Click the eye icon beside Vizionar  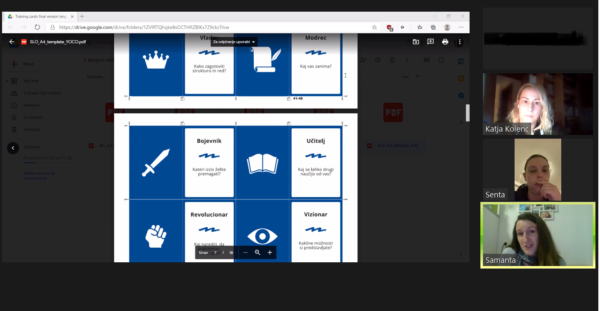[x=262, y=236]
